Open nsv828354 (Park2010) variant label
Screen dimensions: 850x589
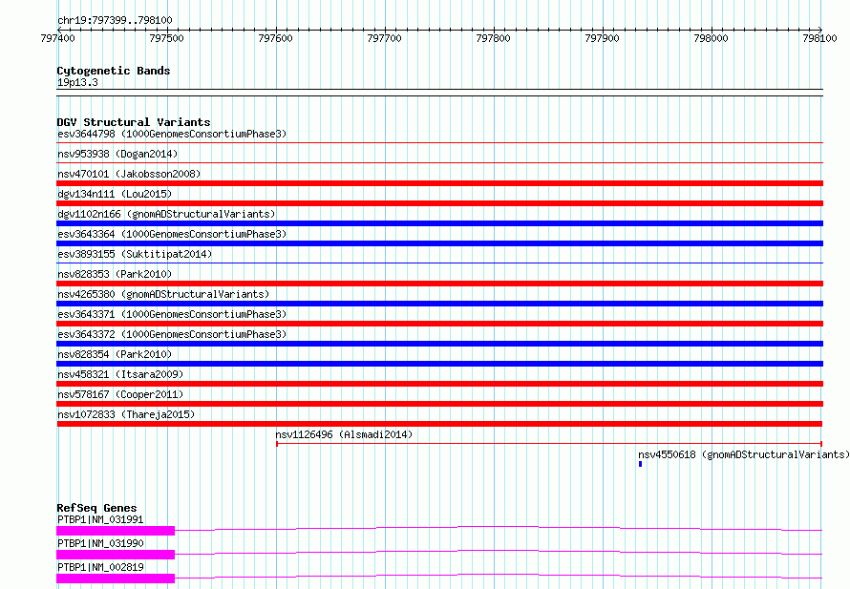click(115, 354)
